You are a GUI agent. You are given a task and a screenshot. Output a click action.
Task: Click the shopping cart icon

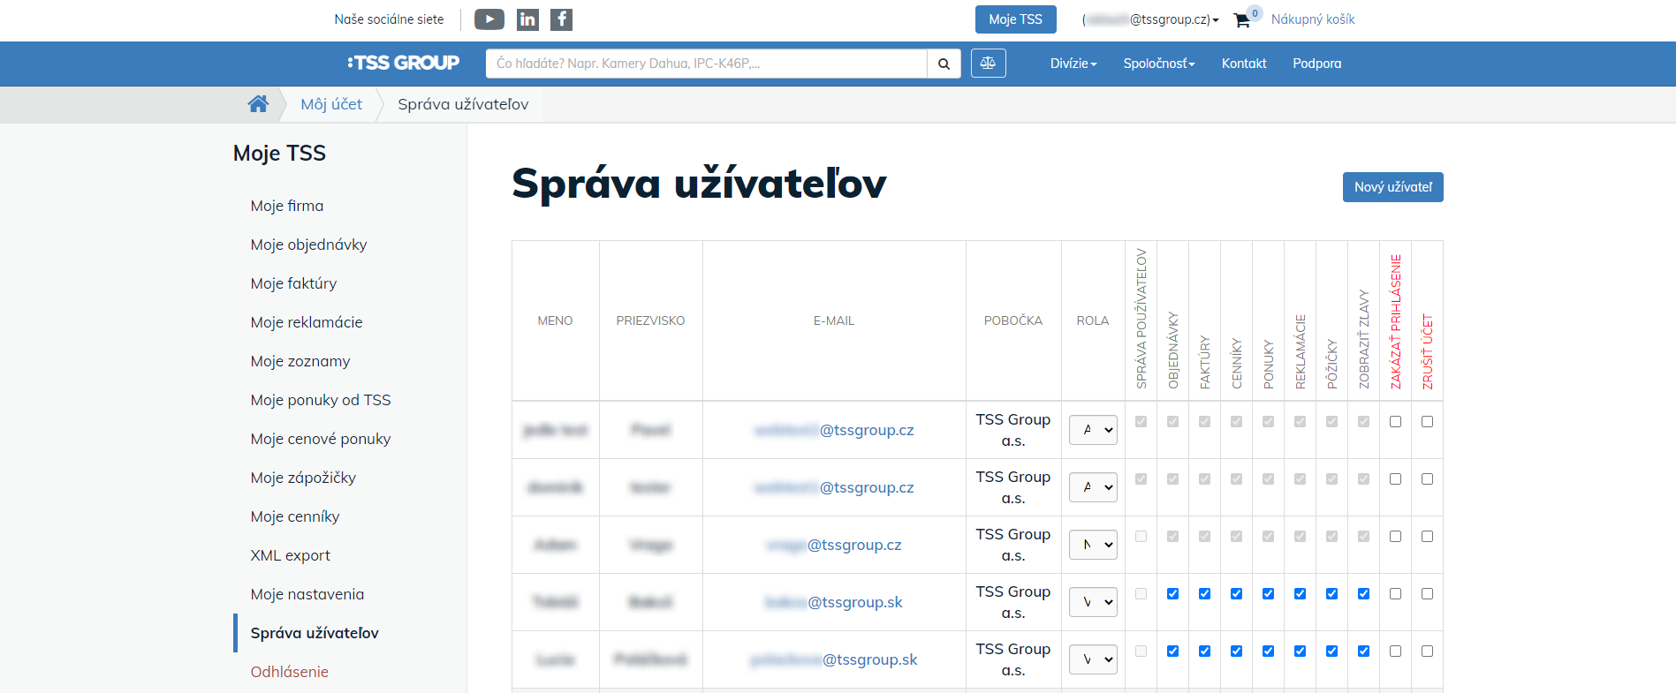1242,20
